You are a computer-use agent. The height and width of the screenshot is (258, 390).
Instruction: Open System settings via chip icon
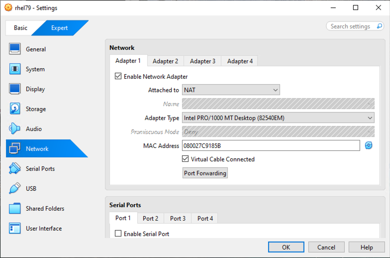tap(15, 69)
